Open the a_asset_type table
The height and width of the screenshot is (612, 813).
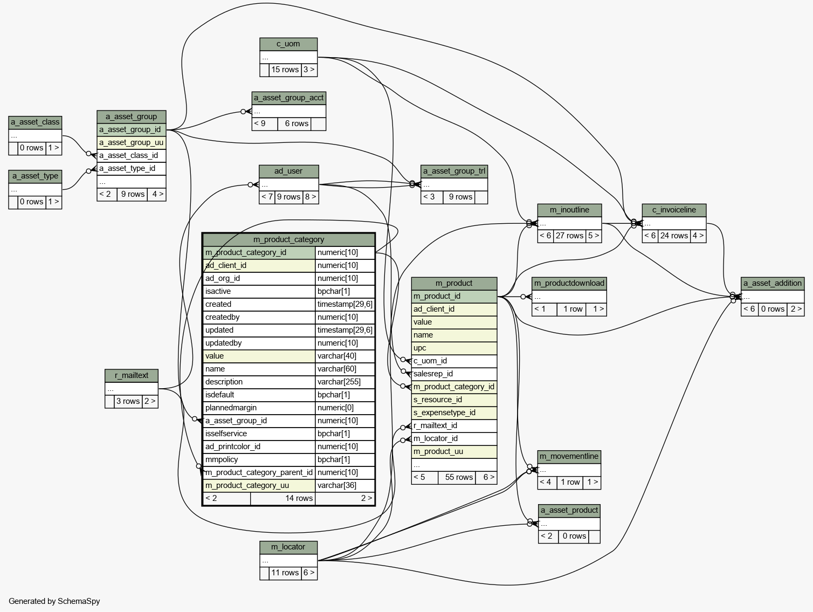tap(35, 176)
